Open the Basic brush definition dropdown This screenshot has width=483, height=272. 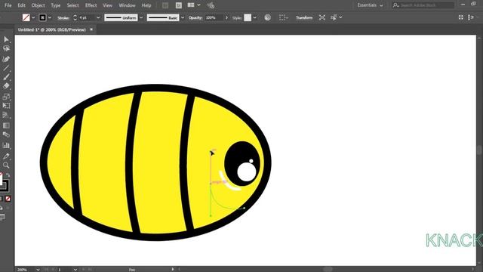(x=183, y=17)
